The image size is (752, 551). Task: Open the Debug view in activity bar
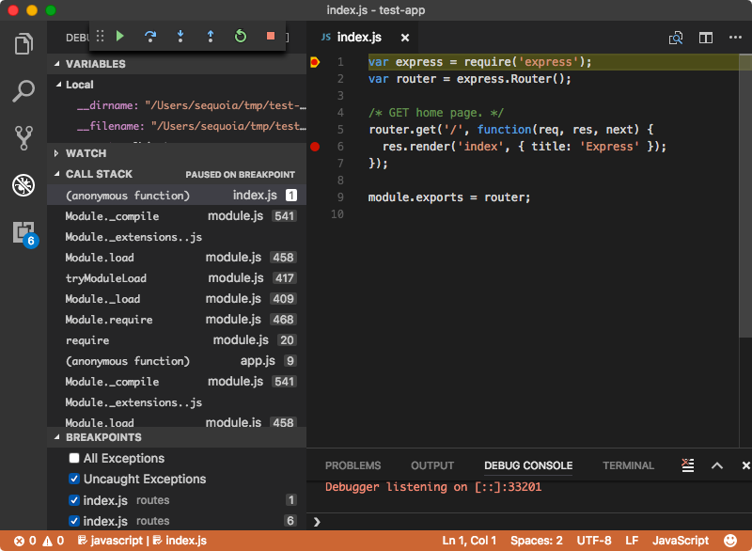point(23,185)
